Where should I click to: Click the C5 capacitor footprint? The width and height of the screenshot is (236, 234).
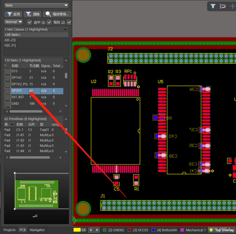pos(117,181)
